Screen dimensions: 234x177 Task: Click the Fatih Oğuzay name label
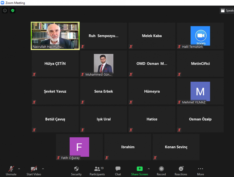(x=70, y=158)
